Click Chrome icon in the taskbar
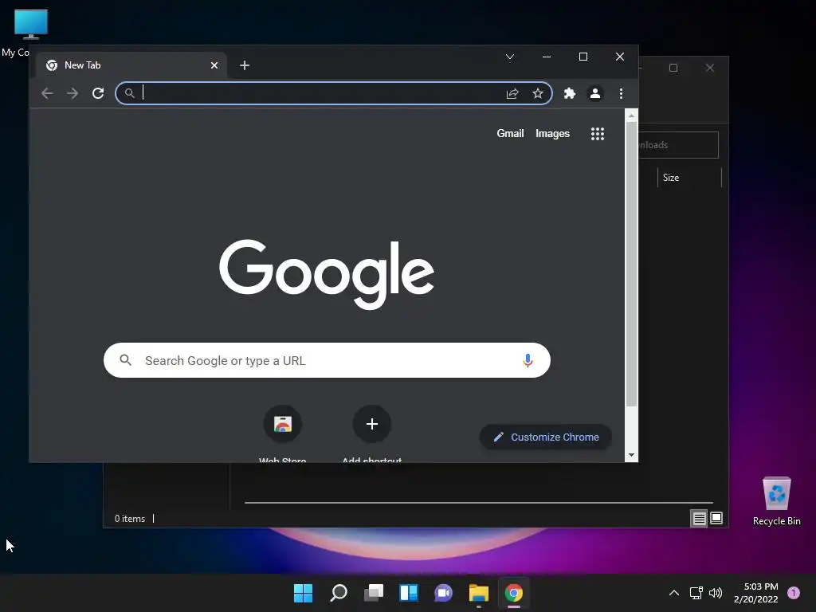This screenshot has width=816, height=612. point(514,593)
